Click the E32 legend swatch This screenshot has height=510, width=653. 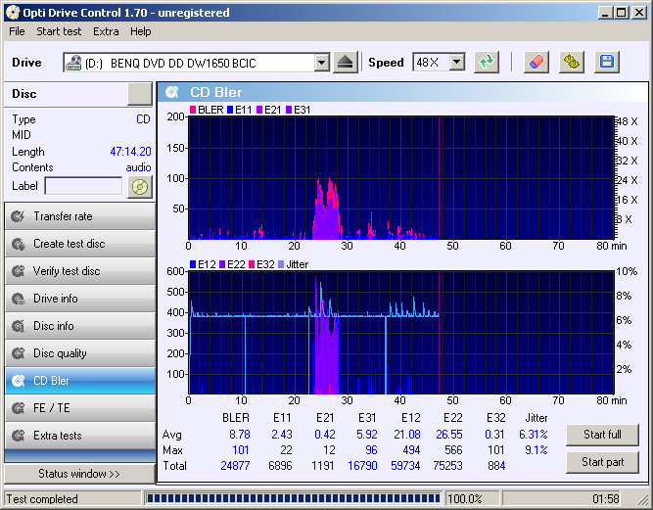point(252,264)
